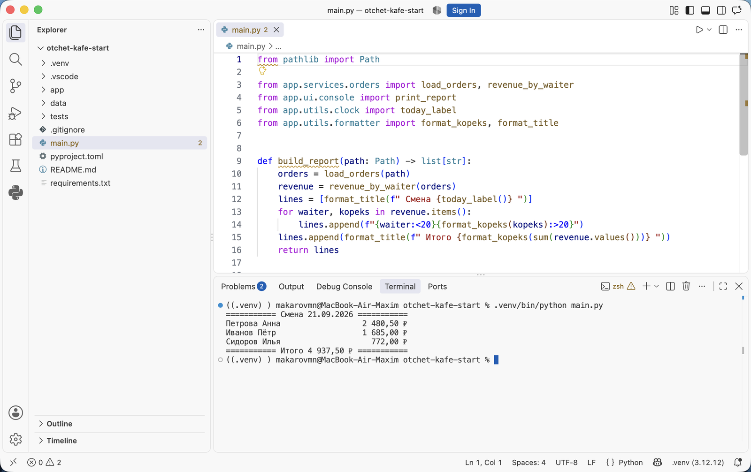The height and width of the screenshot is (472, 751).
Task: Split the terminal pane
Action: [x=670, y=286]
